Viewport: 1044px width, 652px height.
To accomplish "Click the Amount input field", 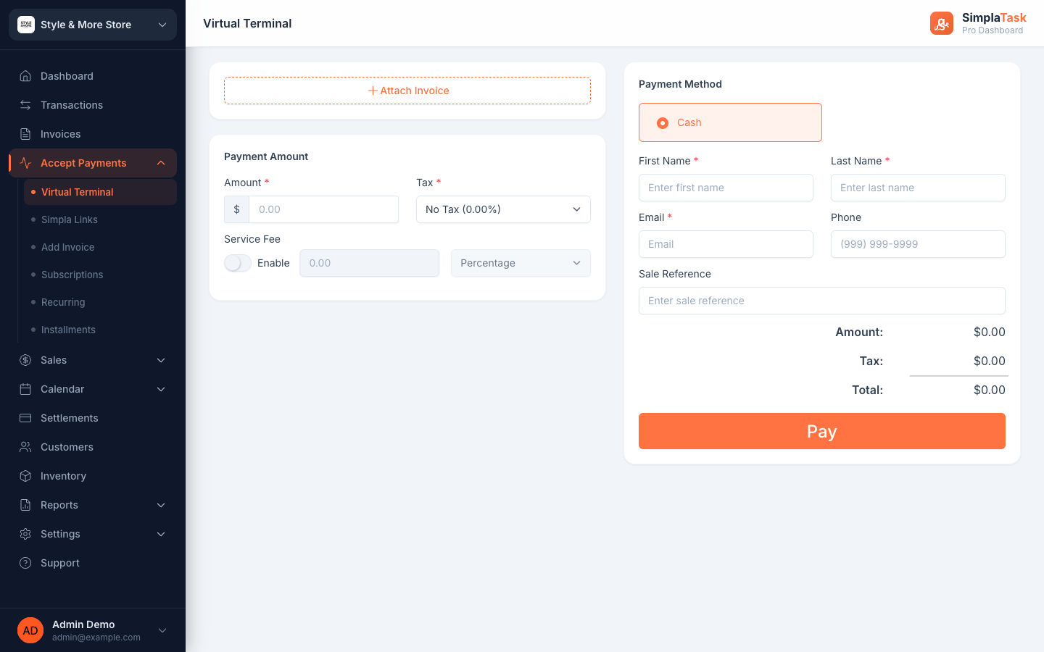I will (323, 209).
